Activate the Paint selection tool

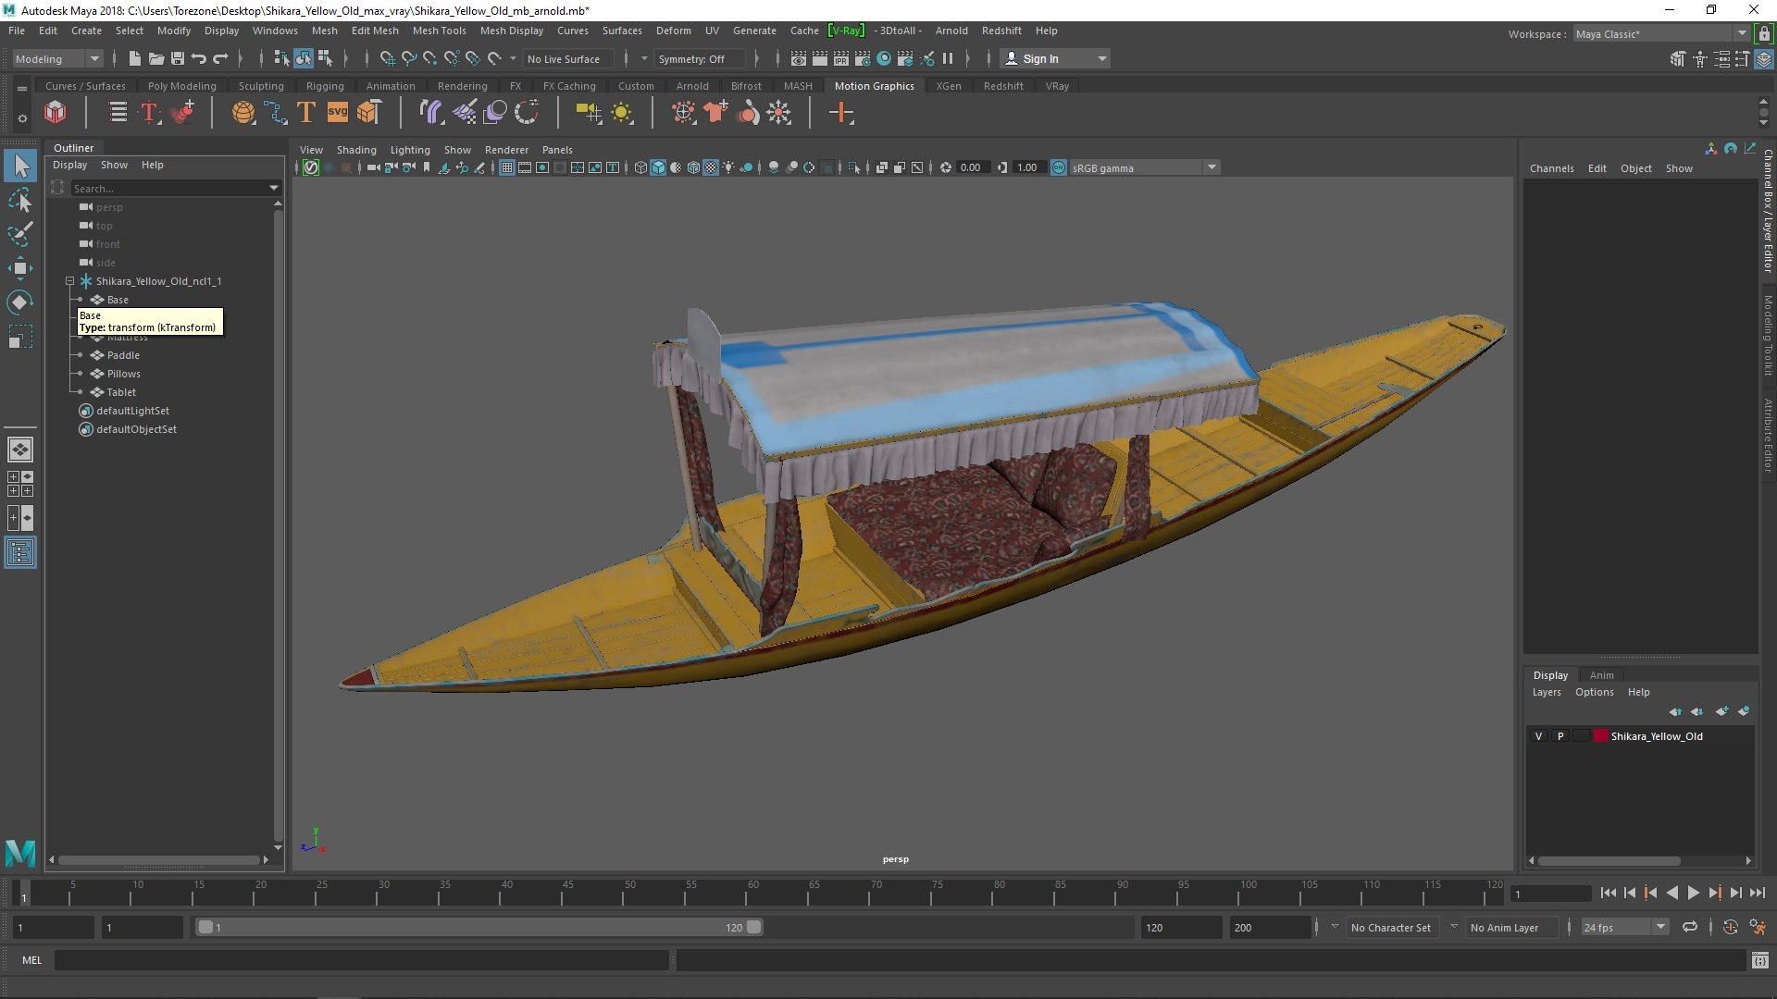point(20,233)
